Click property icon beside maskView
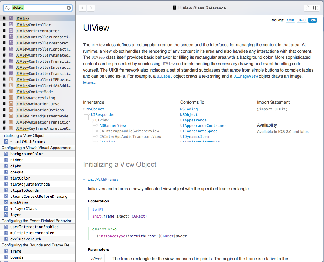The height and width of the screenshot is (262, 324). pos(6,202)
